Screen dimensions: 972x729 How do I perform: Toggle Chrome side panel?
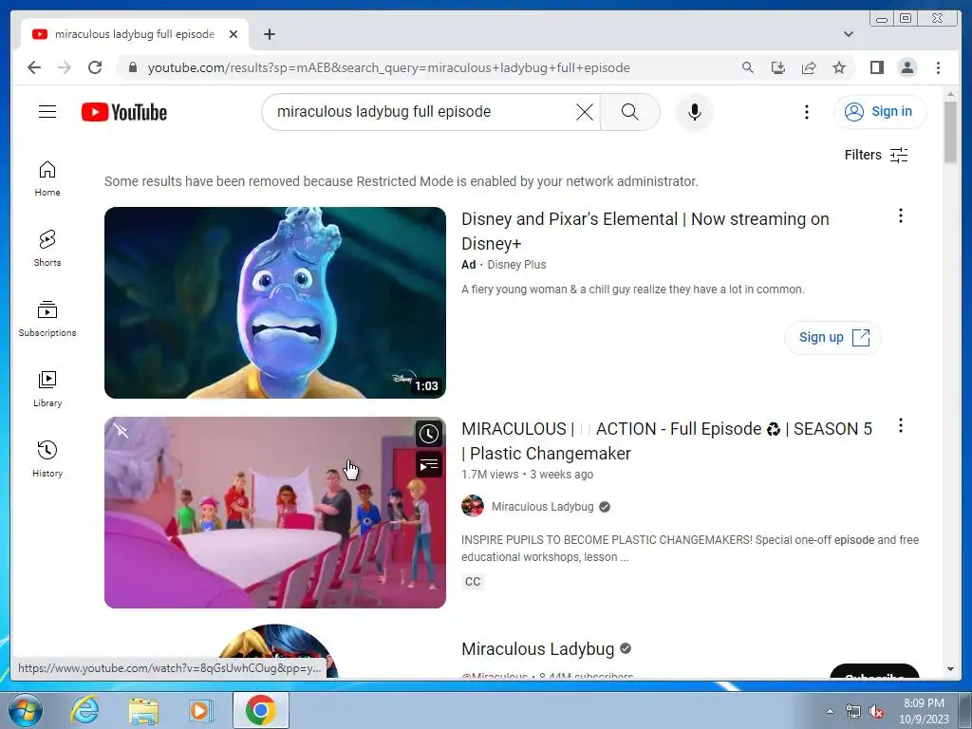[876, 67]
